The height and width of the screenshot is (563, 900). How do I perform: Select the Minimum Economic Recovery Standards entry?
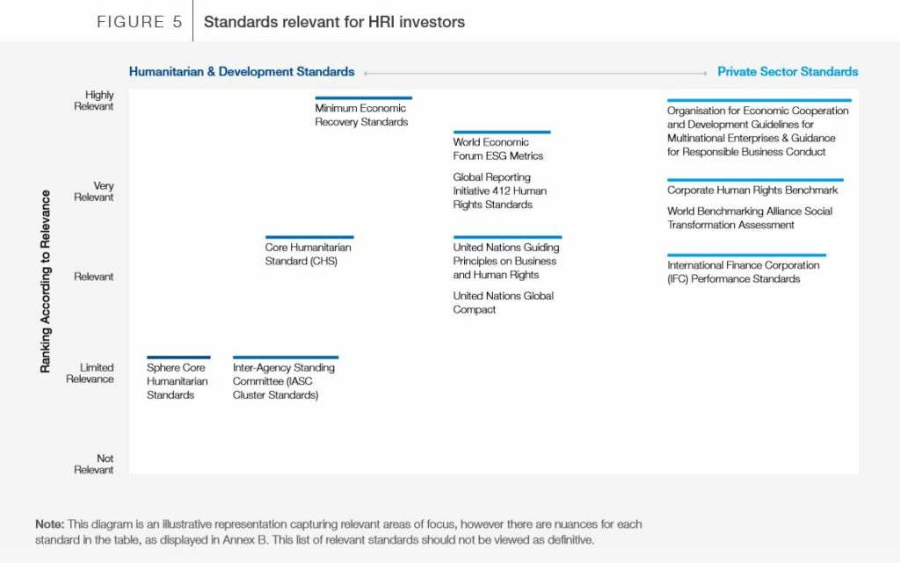pyautogui.click(x=361, y=115)
